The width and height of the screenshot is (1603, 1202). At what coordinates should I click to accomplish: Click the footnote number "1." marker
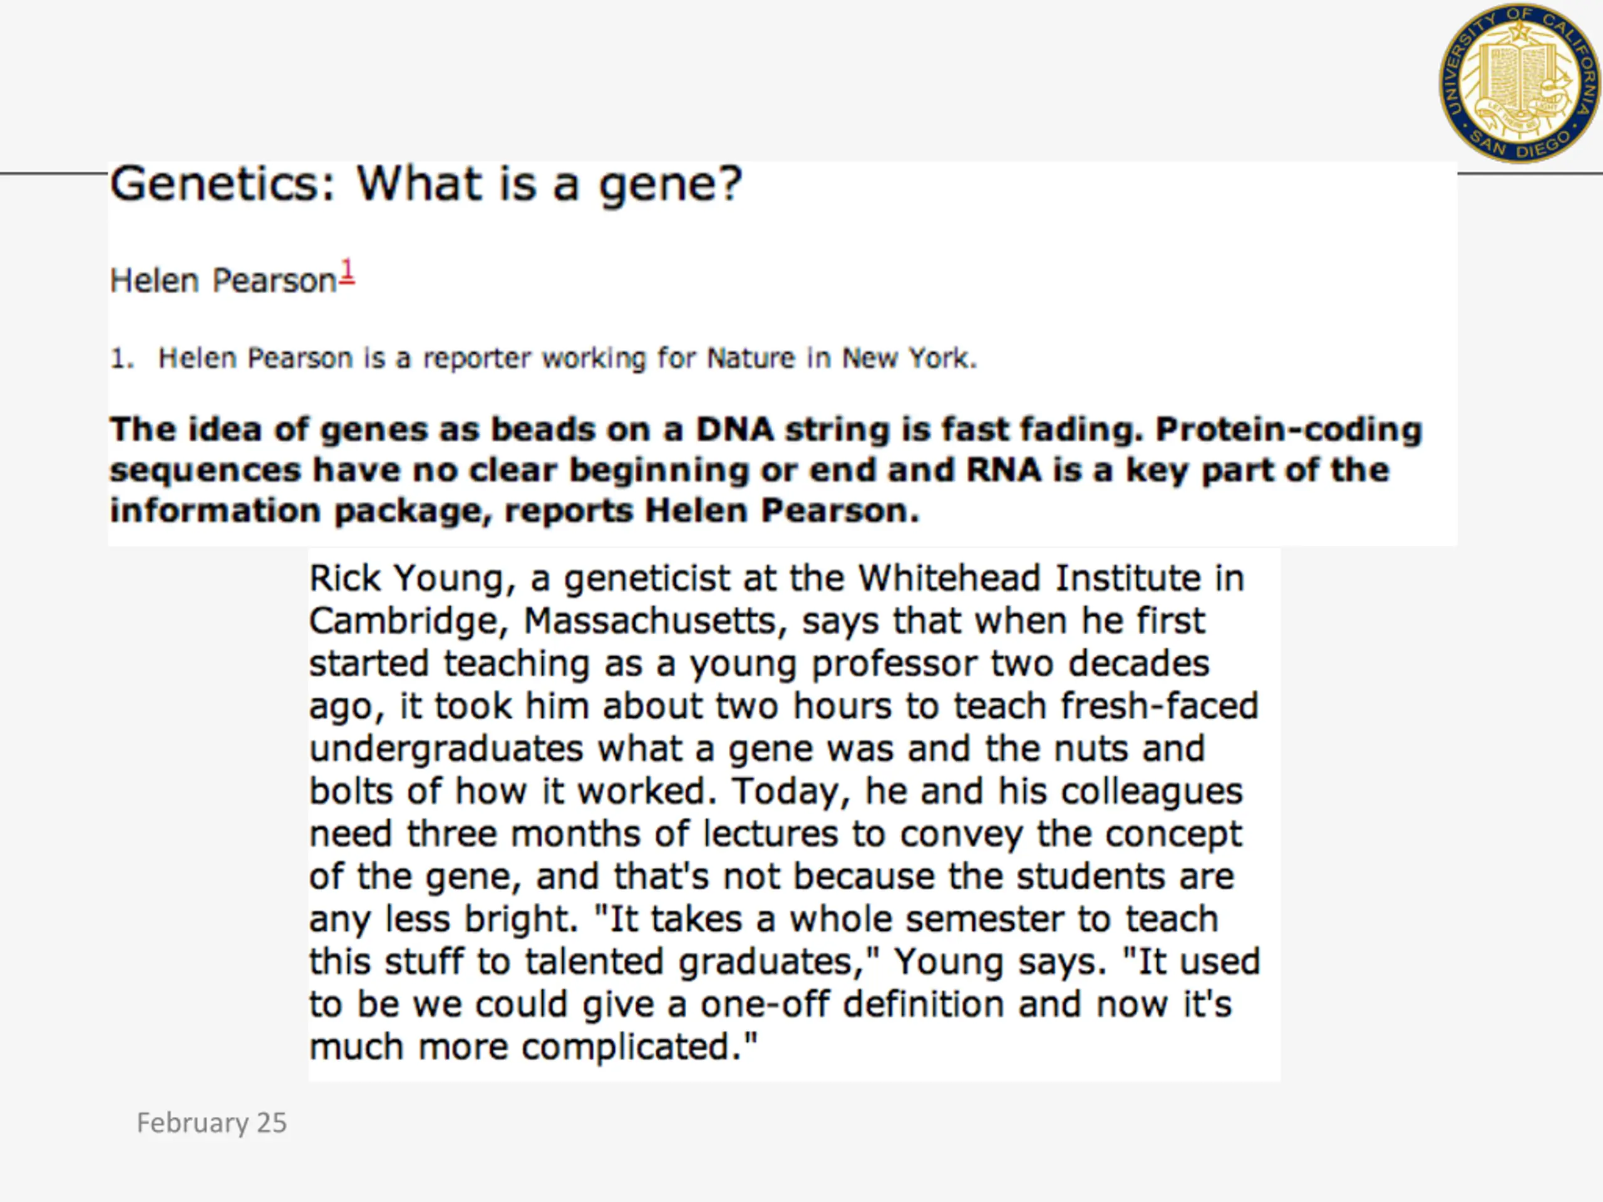click(x=121, y=359)
